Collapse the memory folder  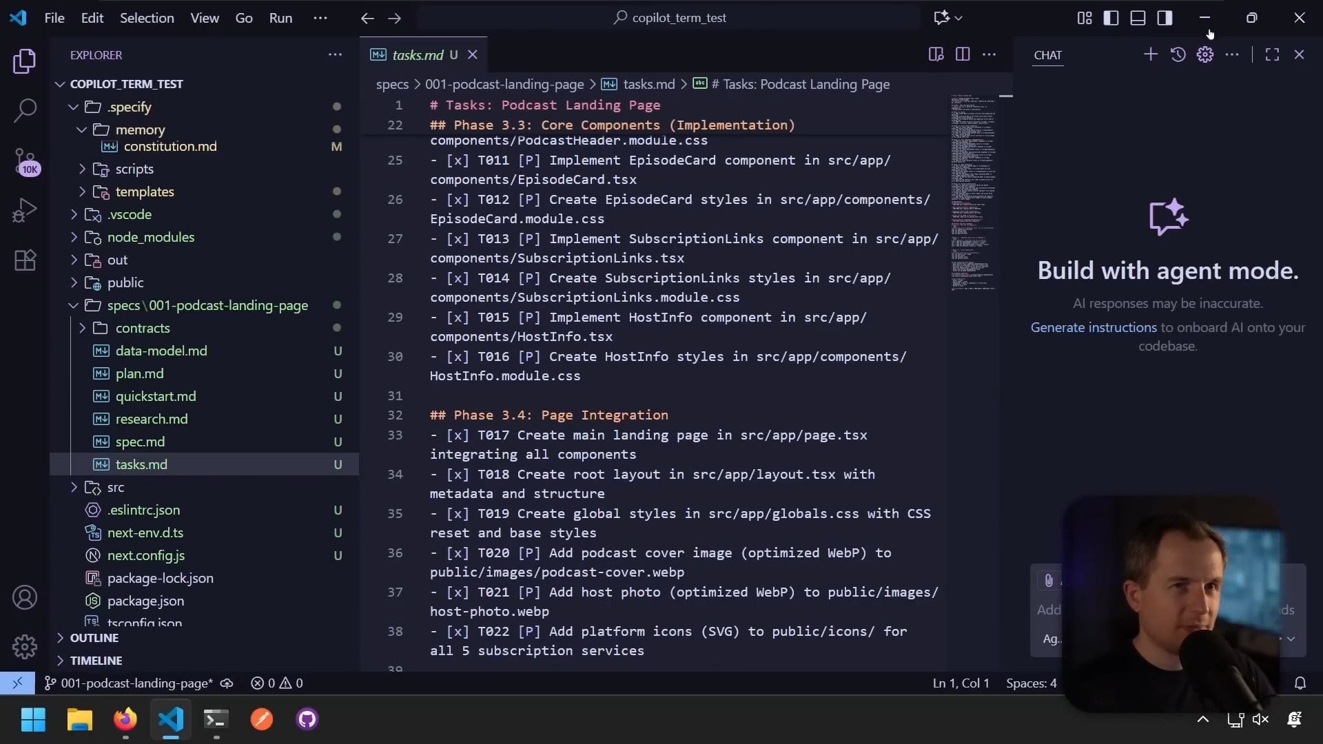140,130
